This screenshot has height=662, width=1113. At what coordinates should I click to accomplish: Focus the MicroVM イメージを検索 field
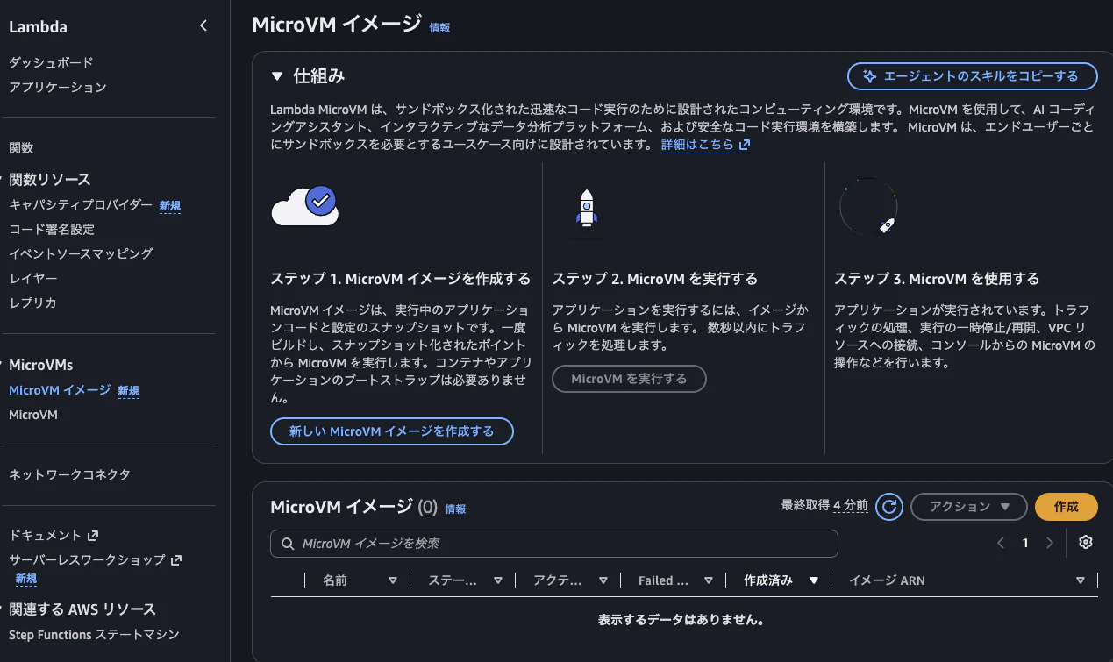[554, 544]
